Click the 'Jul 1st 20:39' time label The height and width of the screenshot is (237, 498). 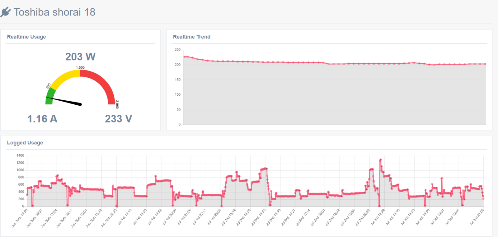click(170, 217)
